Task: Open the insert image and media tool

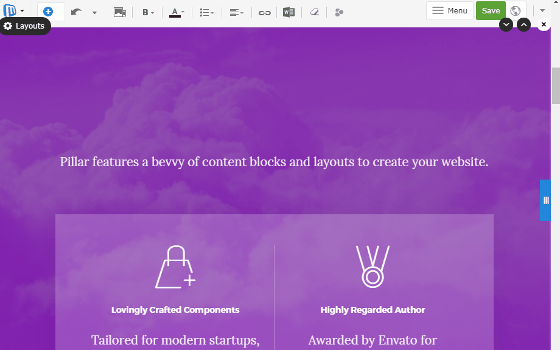Action: (120, 12)
